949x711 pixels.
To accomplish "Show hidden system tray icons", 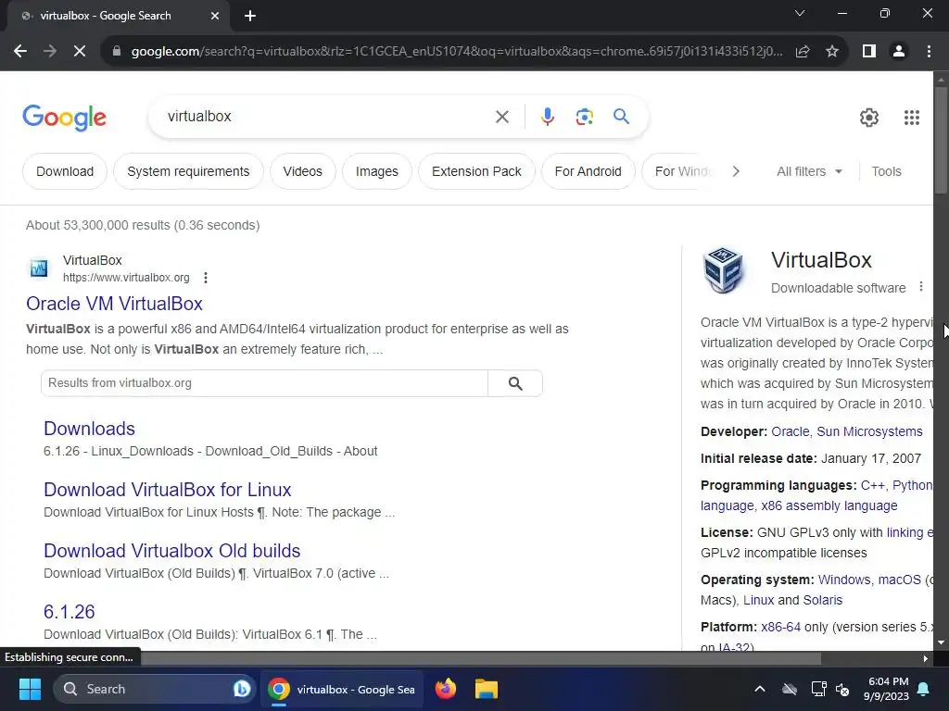I will (x=760, y=689).
